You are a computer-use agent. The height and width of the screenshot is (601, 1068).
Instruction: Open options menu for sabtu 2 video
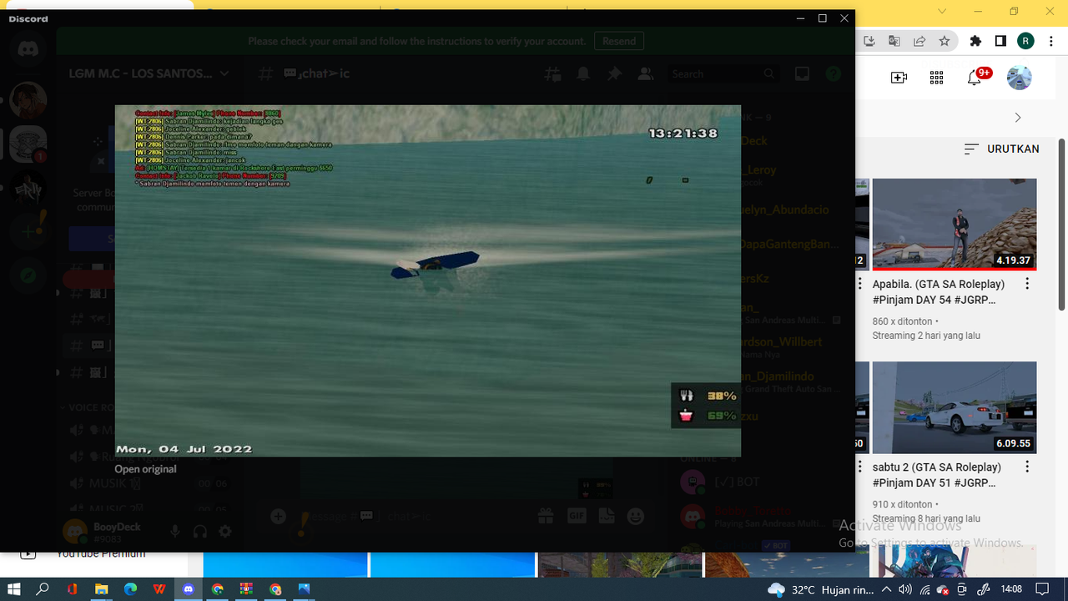[1027, 467]
